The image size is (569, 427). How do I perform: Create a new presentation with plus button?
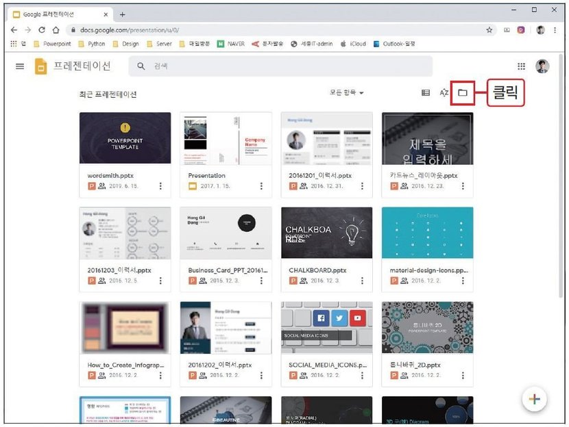(x=534, y=399)
